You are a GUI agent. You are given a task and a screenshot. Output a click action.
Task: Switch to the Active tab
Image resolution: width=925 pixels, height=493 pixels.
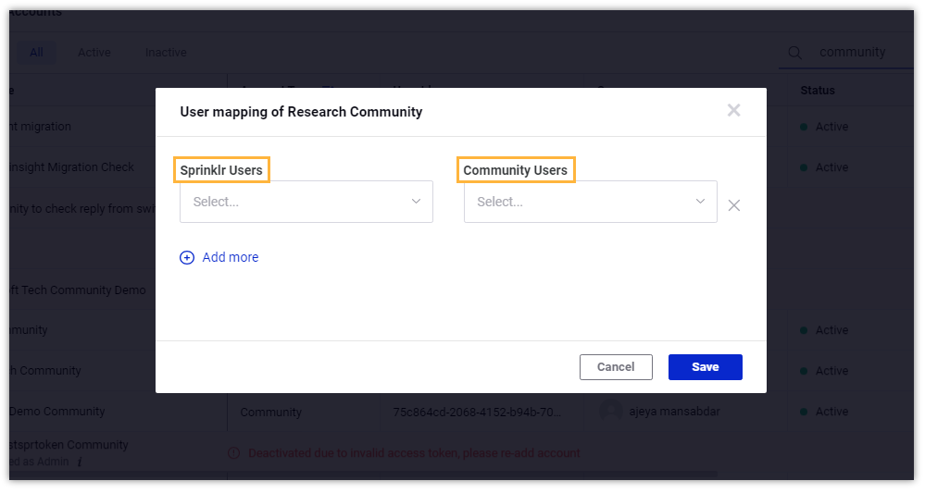pos(94,53)
